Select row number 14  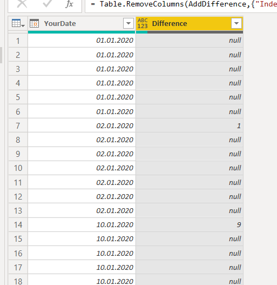18,225
